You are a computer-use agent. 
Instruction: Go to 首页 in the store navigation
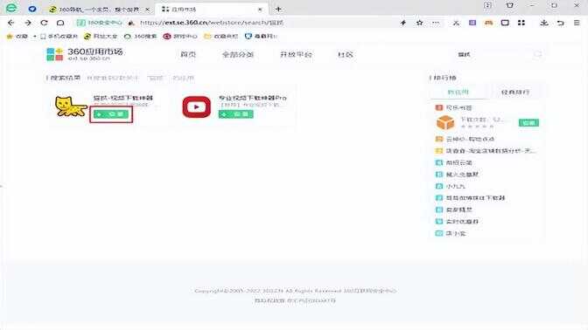click(x=188, y=55)
